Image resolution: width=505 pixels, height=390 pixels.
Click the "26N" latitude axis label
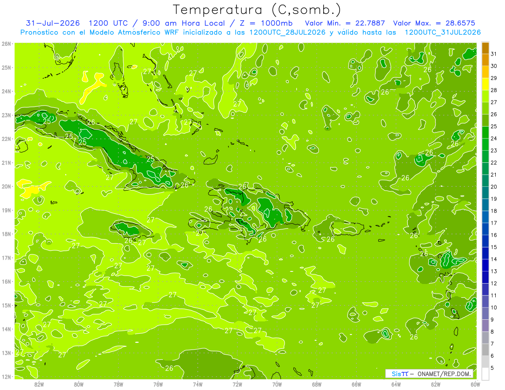(x=6, y=44)
